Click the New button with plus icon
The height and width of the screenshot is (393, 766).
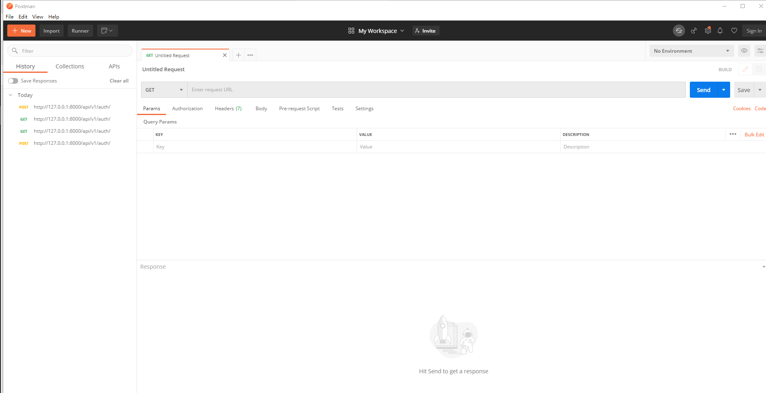[21, 31]
